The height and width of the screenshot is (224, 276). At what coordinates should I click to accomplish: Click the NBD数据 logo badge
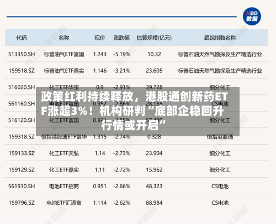click(x=252, y=17)
